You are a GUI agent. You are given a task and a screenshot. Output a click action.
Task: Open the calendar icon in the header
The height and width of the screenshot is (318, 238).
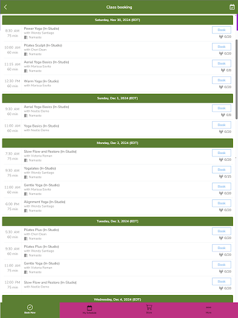(x=232, y=7)
